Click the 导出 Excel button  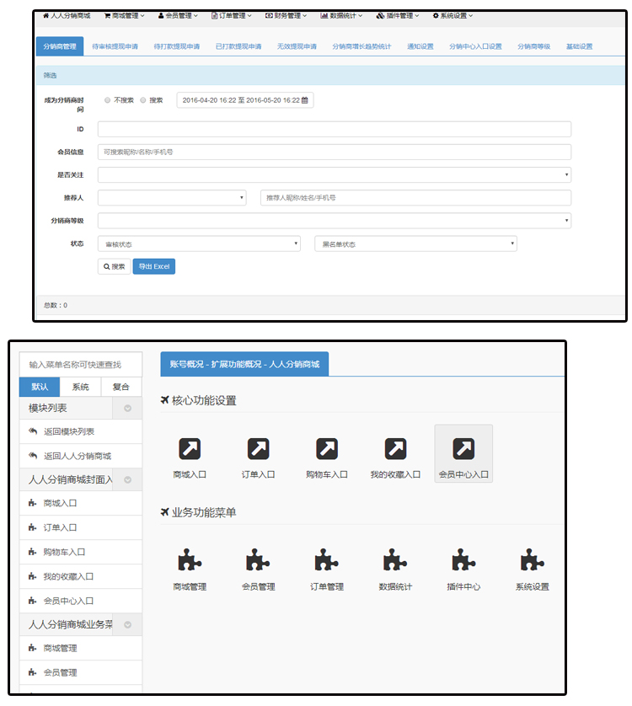pyautogui.click(x=154, y=266)
